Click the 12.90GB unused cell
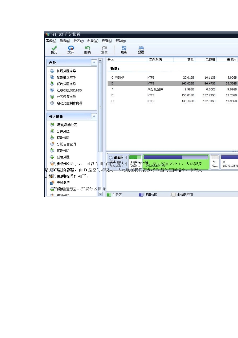The image size is (238, 338). tap(232, 101)
